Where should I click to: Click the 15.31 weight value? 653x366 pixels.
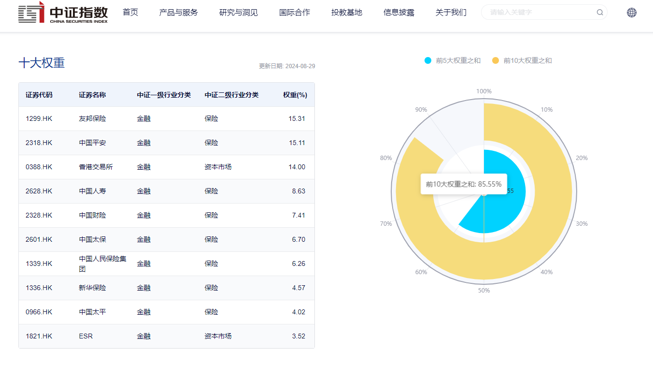pos(297,118)
